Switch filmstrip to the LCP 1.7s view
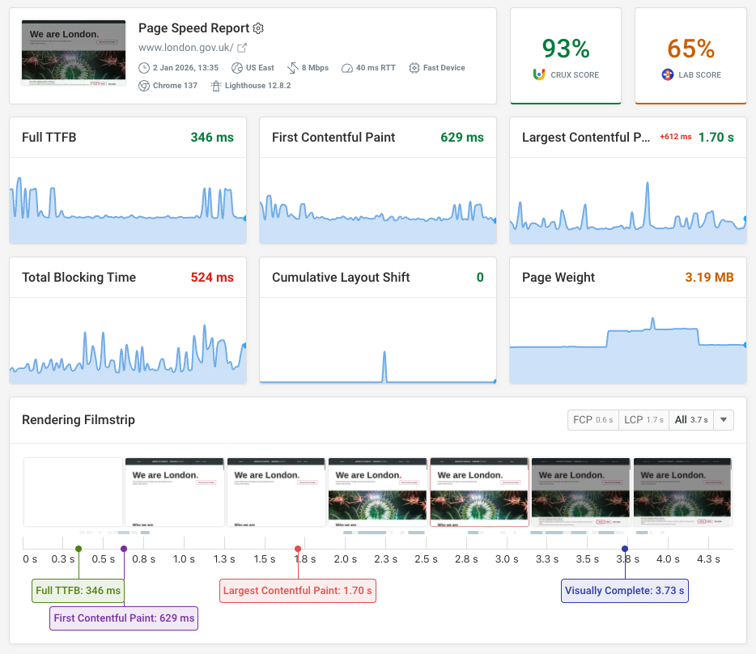 643,419
